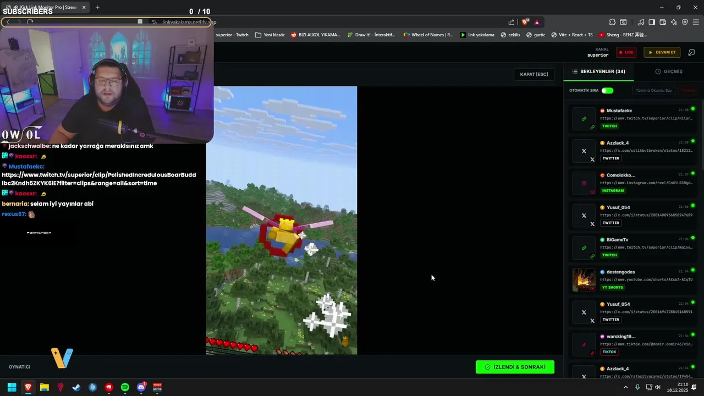The height and width of the screenshot is (396, 704).
Task: Open the Brave playlist music note icon
Action: point(641,22)
